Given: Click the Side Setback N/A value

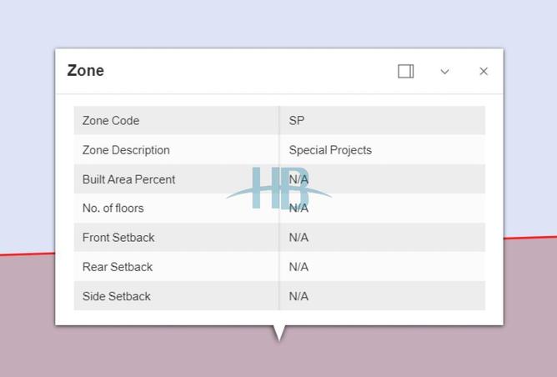Looking at the screenshot, I should pyautogui.click(x=299, y=296).
